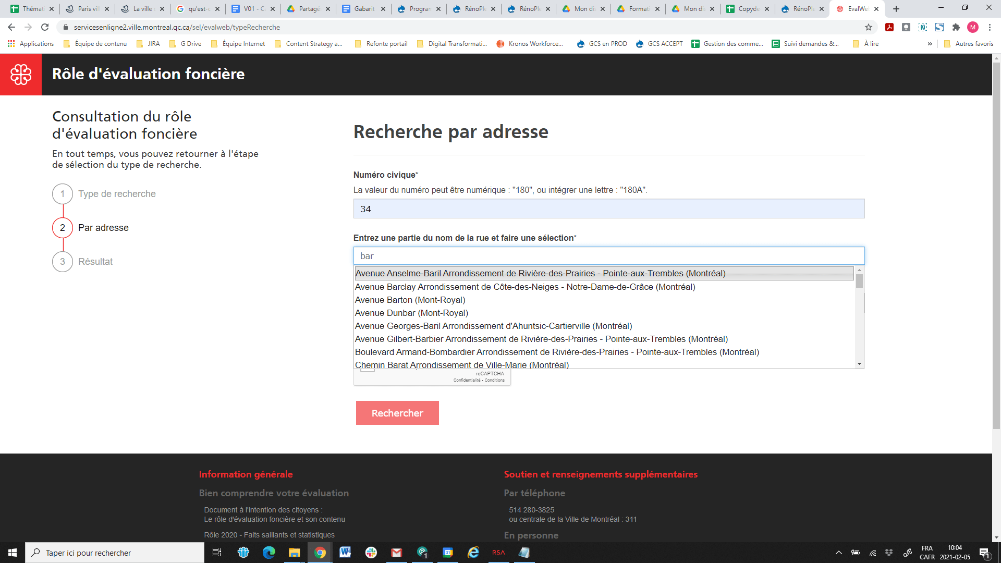
Task: Select Chemin Barat Ville-Marie suggestion
Action: (x=604, y=364)
